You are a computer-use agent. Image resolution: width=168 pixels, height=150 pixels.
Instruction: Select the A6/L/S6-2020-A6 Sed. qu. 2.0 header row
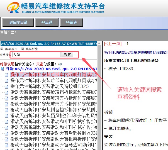(x=49, y=44)
